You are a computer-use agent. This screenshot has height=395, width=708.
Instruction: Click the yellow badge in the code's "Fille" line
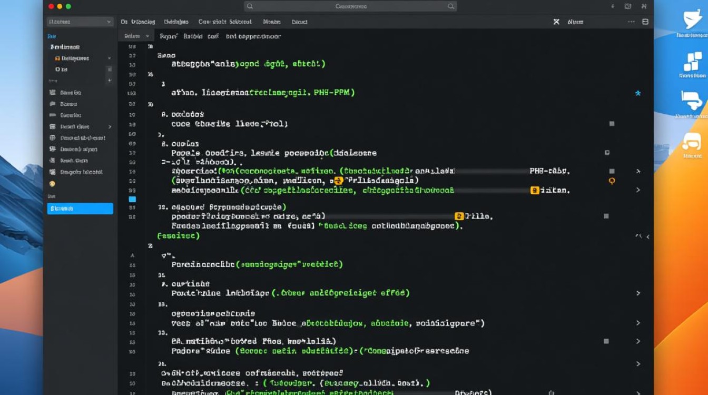coord(459,216)
